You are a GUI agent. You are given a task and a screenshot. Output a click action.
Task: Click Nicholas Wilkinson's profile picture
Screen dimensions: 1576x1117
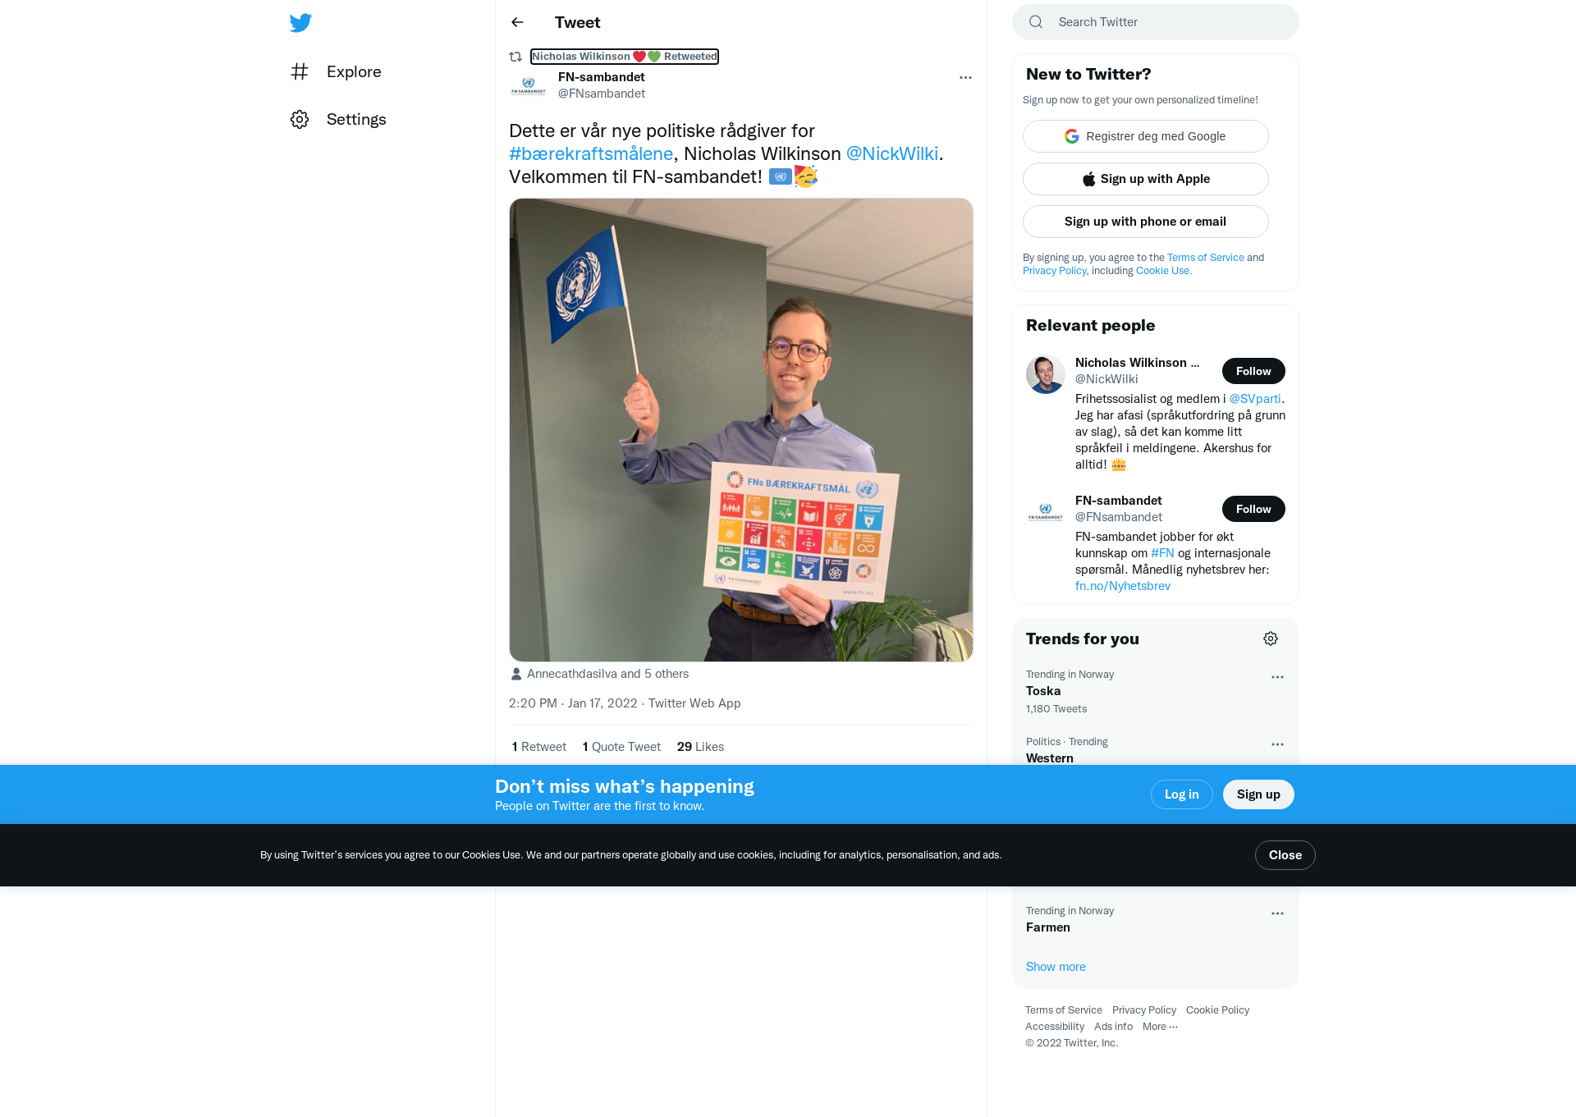(x=1046, y=374)
